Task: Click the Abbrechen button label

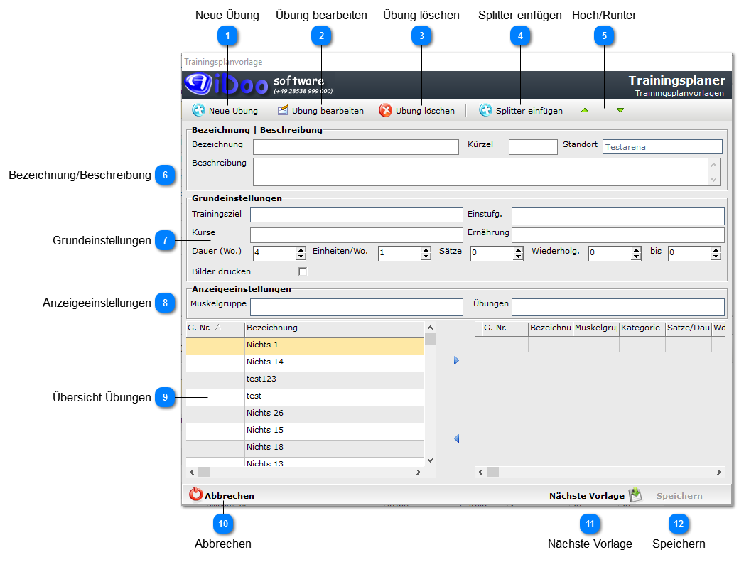Action: coord(230,496)
